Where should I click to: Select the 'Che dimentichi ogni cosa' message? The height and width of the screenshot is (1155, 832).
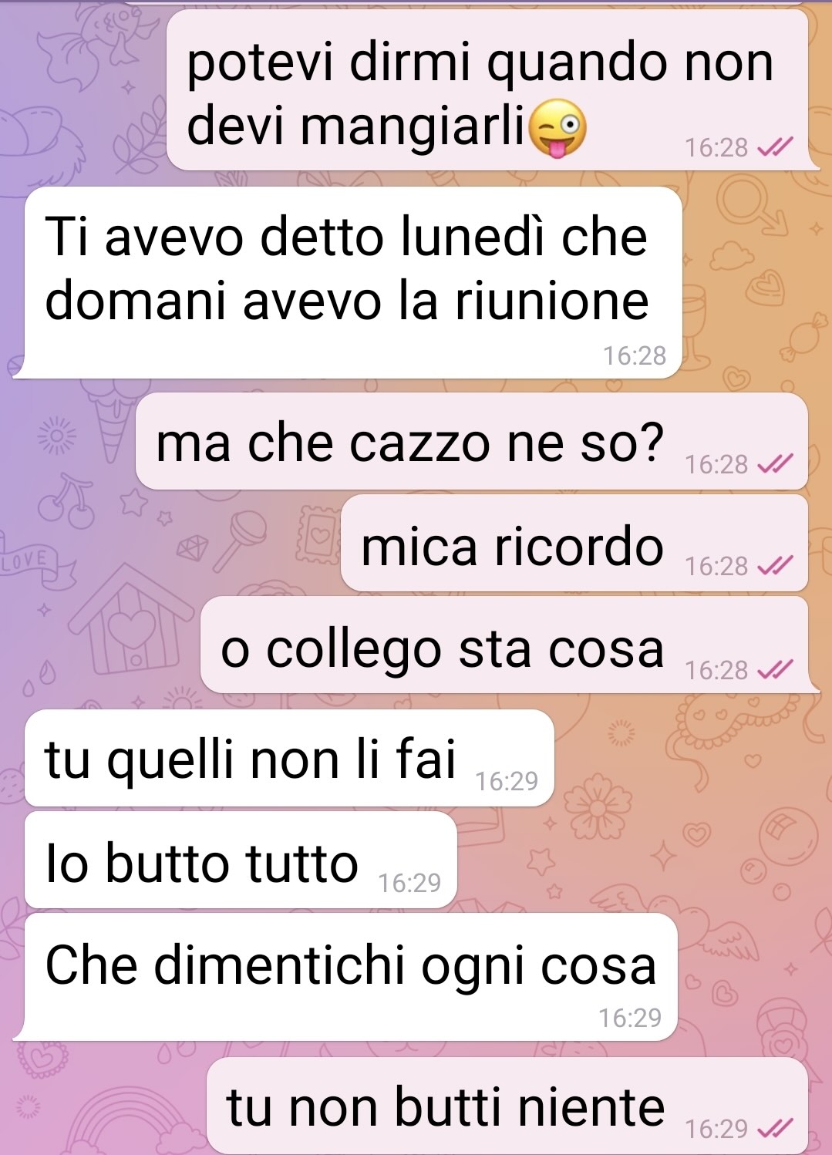(351, 978)
